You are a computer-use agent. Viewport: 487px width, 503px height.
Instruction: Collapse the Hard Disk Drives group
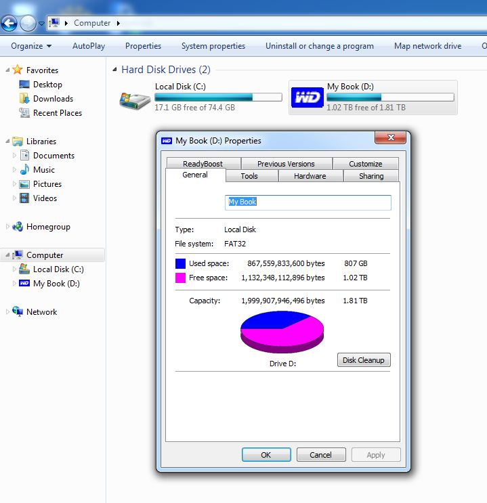coord(115,70)
